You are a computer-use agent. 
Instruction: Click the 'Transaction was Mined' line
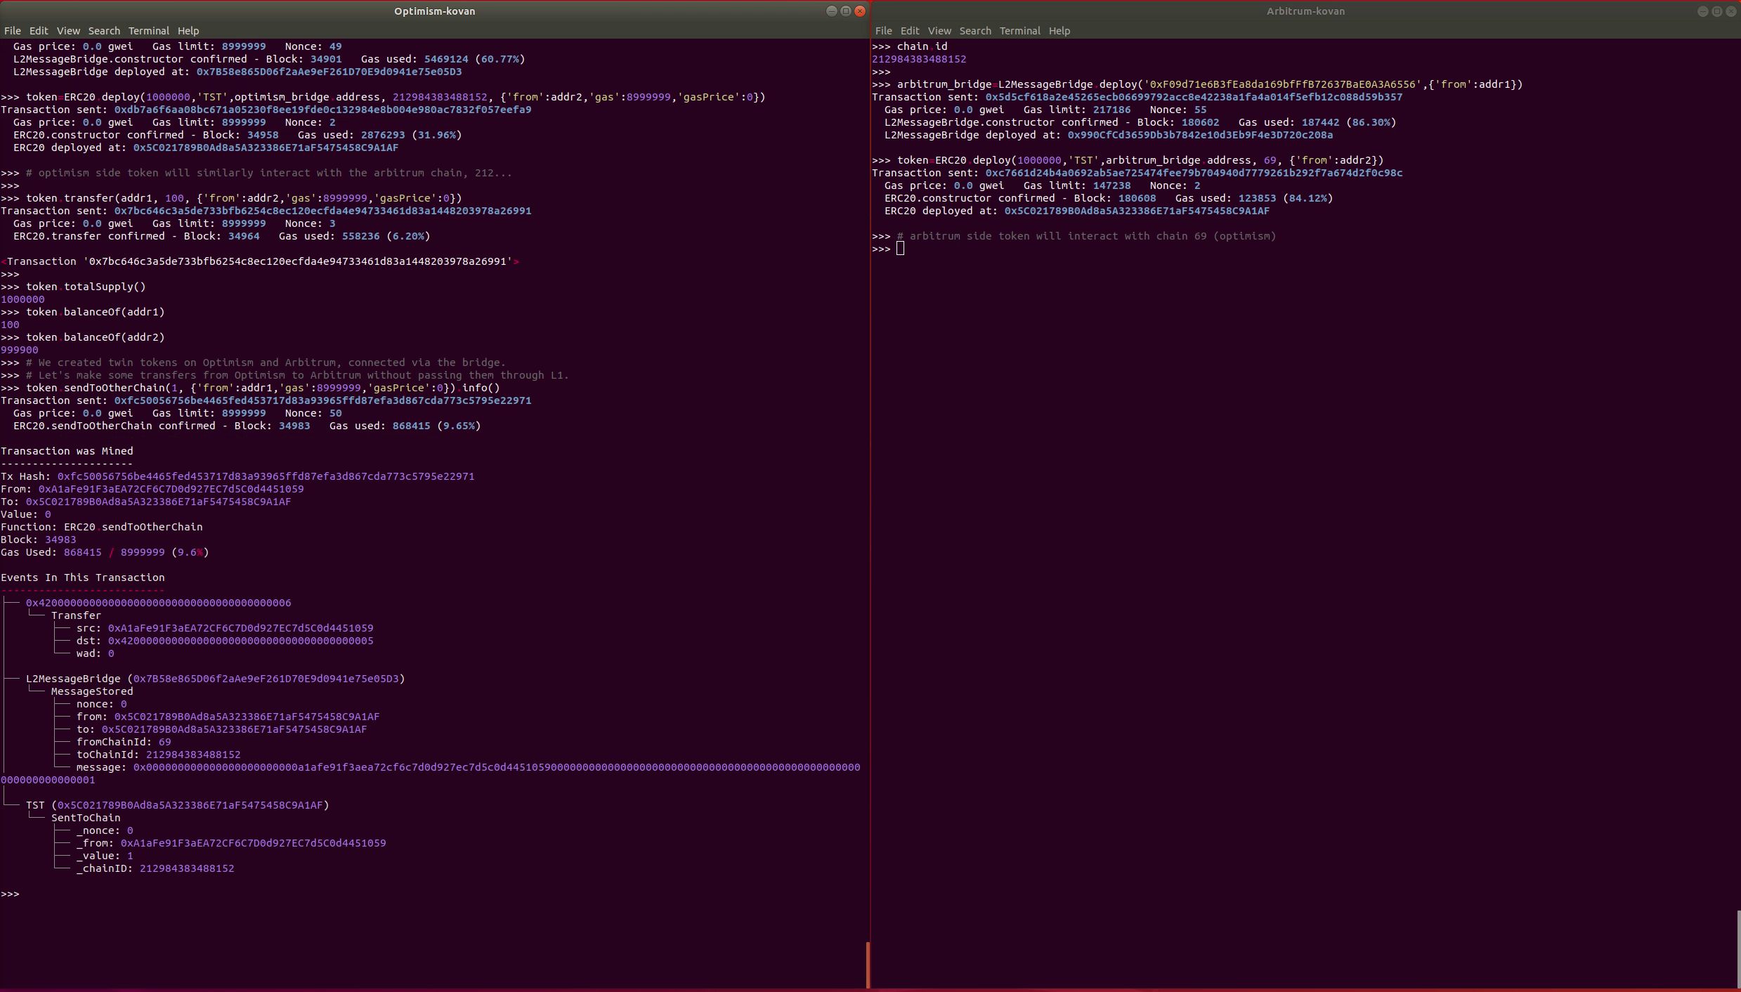pyautogui.click(x=67, y=451)
